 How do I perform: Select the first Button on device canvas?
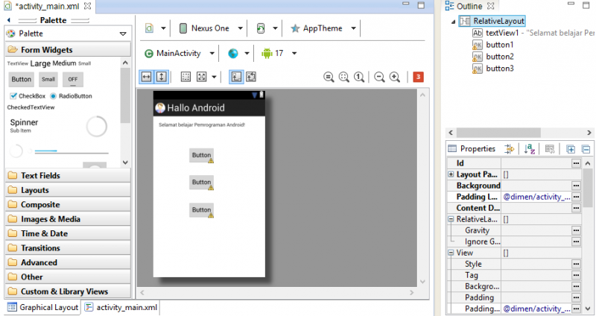[x=201, y=155]
